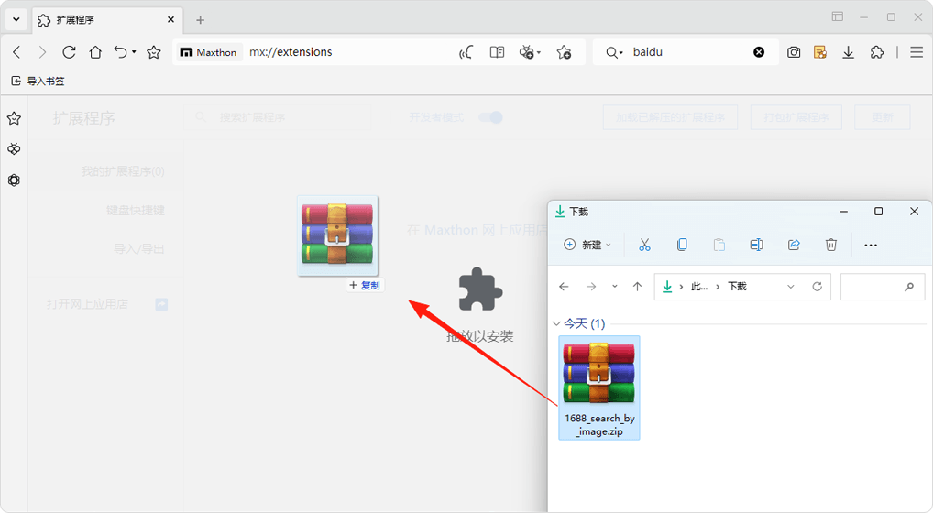Click the 导入书签 bookmark bar link
This screenshot has height=513, width=933.
[38, 82]
